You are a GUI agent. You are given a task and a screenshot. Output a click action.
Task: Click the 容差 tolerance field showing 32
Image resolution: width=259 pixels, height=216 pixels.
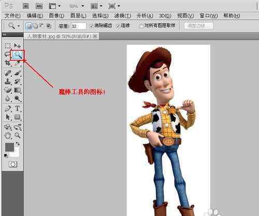tap(79, 26)
